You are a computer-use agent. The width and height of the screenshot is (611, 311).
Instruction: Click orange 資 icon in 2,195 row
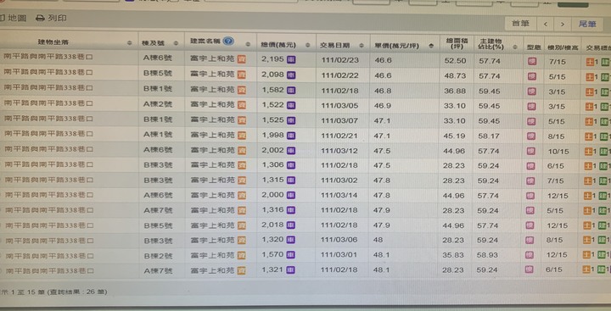242,59
